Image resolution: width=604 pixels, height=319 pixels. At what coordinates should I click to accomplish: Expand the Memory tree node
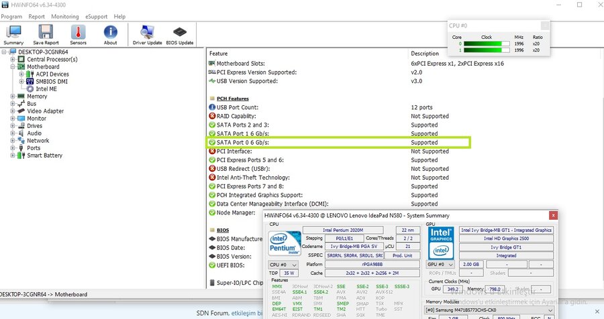click(13, 97)
